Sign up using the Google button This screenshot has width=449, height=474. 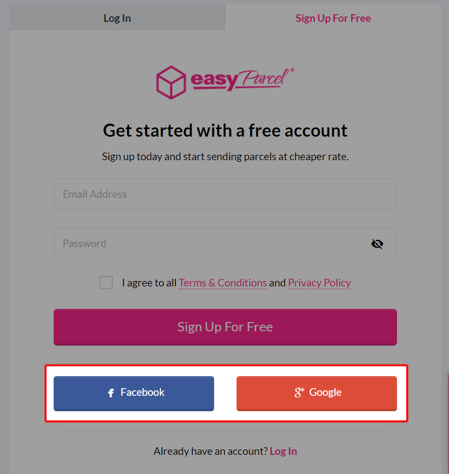click(x=316, y=392)
